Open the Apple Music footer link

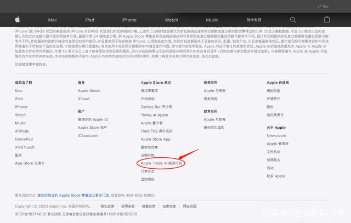(x=89, y=90)
